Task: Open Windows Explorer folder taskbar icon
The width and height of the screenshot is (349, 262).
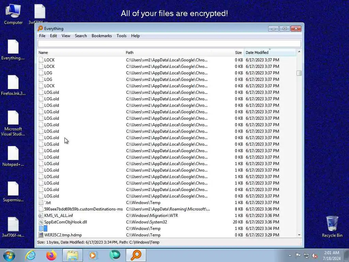Action: click(x=73, y=255)
